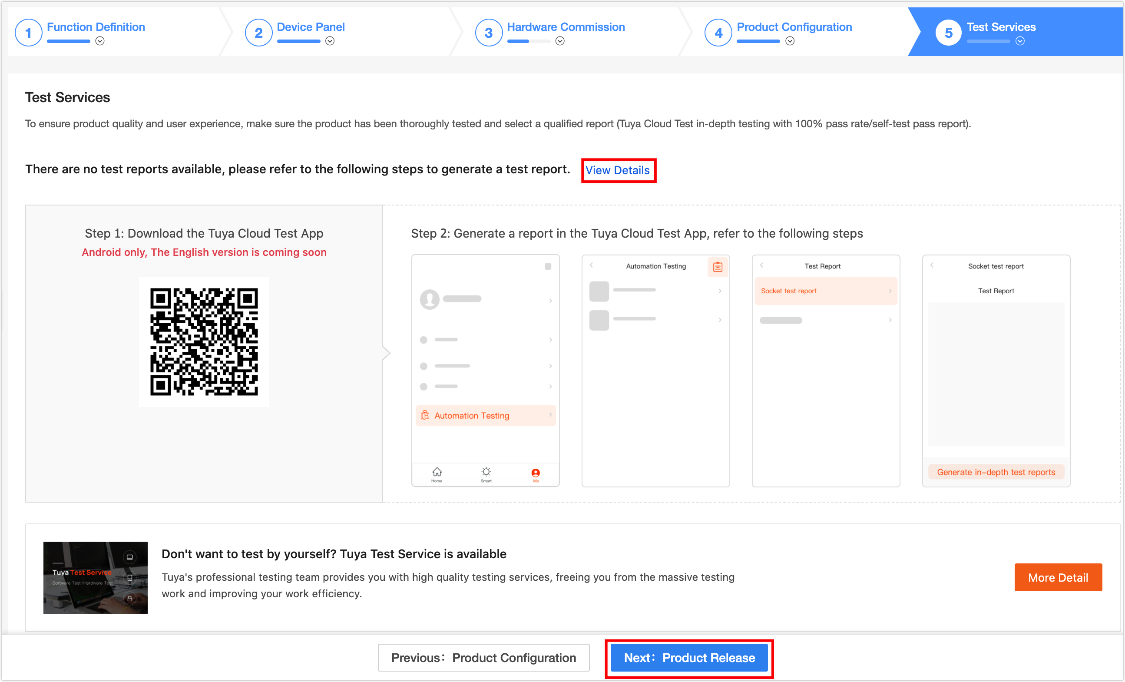Image resolution: width=1125 pixels, height=682 pixels.
Task: Go to Product Configuration step
Action: point(794,27)
